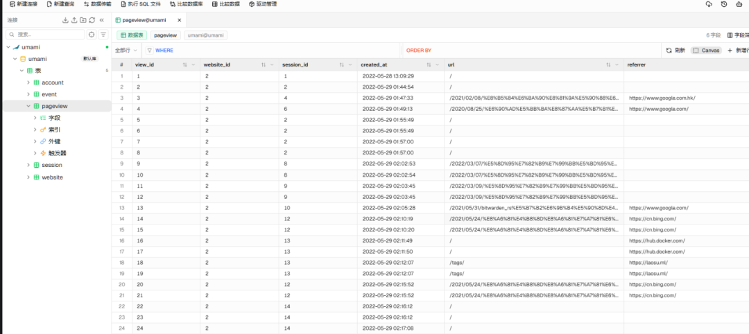Open the history clock icon at top right
Viewport: 749px width, 334px height.
(x=724, y=4)
